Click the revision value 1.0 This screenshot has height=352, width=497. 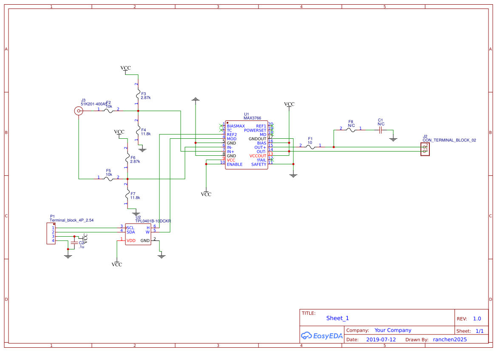(477, 318)
